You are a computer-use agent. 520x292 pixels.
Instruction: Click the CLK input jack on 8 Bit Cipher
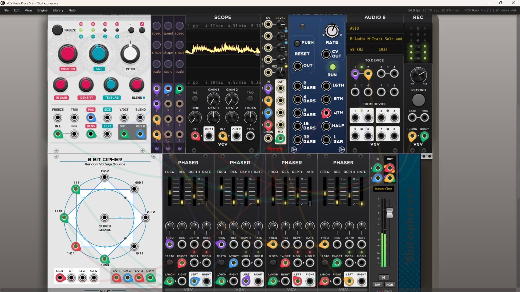coord(60,278)
